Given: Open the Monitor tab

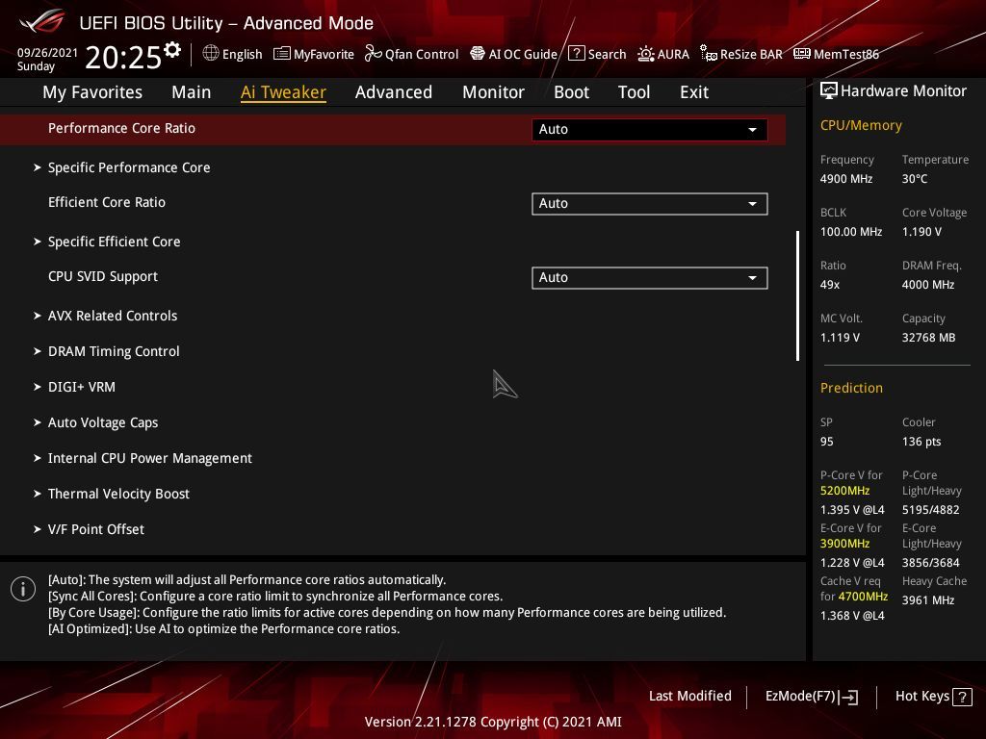Looking at the screenshot, I should (494, 92).
